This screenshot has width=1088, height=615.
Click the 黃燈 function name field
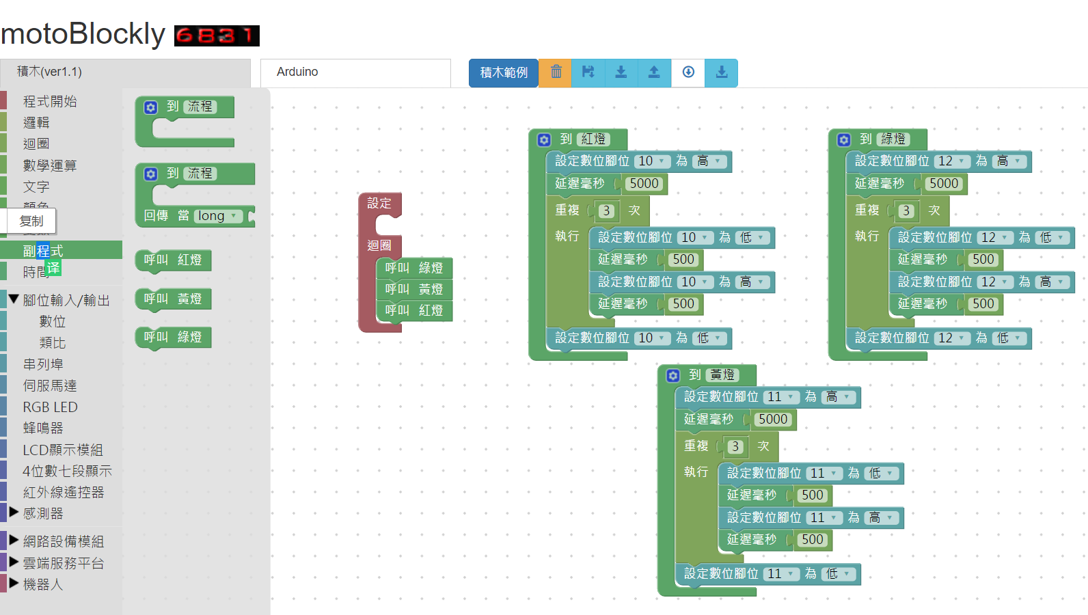722,375
